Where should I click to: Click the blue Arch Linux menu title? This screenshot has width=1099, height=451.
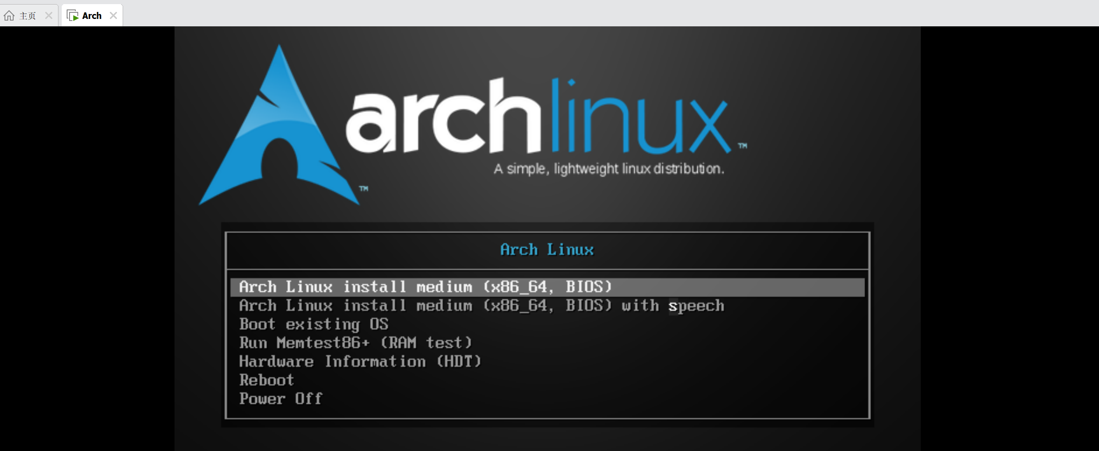547,250
